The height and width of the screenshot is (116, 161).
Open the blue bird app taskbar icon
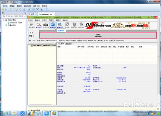pyautogui.click(x=46, y=113)
